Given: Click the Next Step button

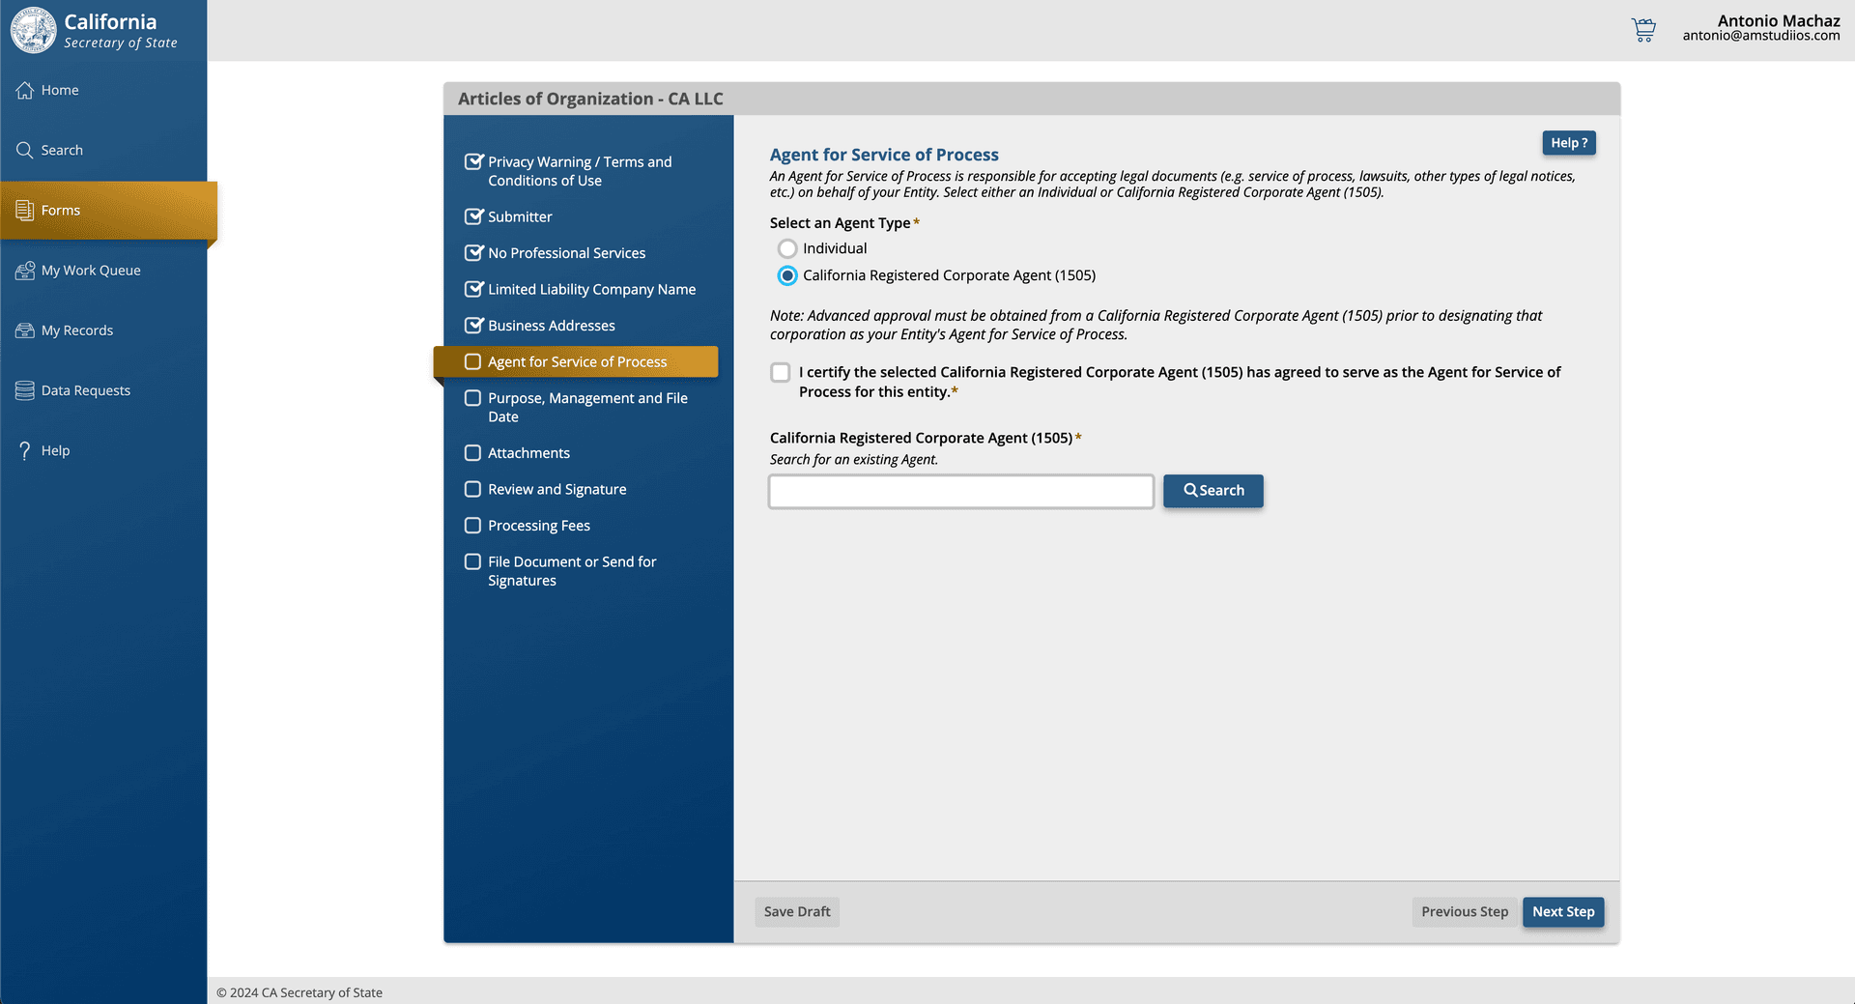Looking at the screenshot, I should pos(1562,911).
